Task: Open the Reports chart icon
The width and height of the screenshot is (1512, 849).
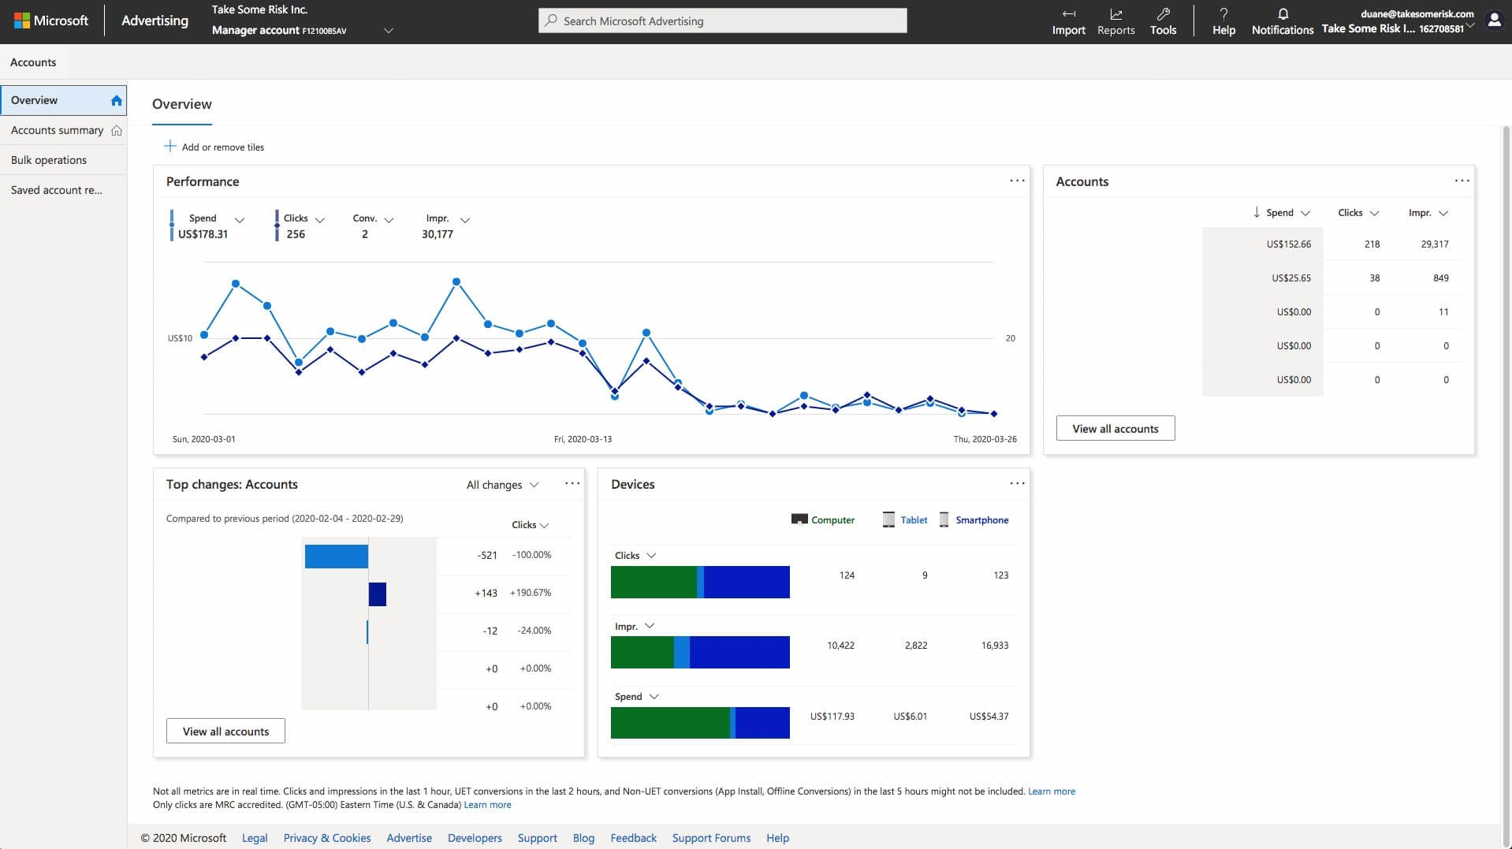Action: click(1115, 14)
